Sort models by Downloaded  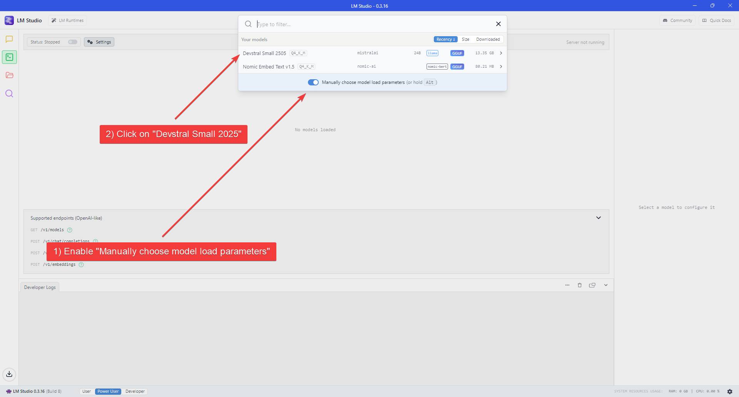tap(488, 39)
